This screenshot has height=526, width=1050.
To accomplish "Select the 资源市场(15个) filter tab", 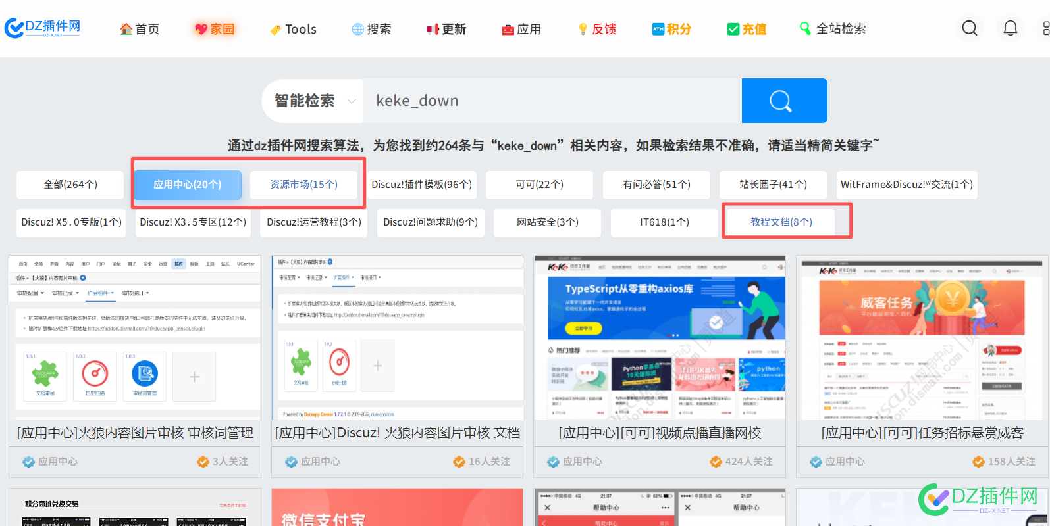I will 304,185.
